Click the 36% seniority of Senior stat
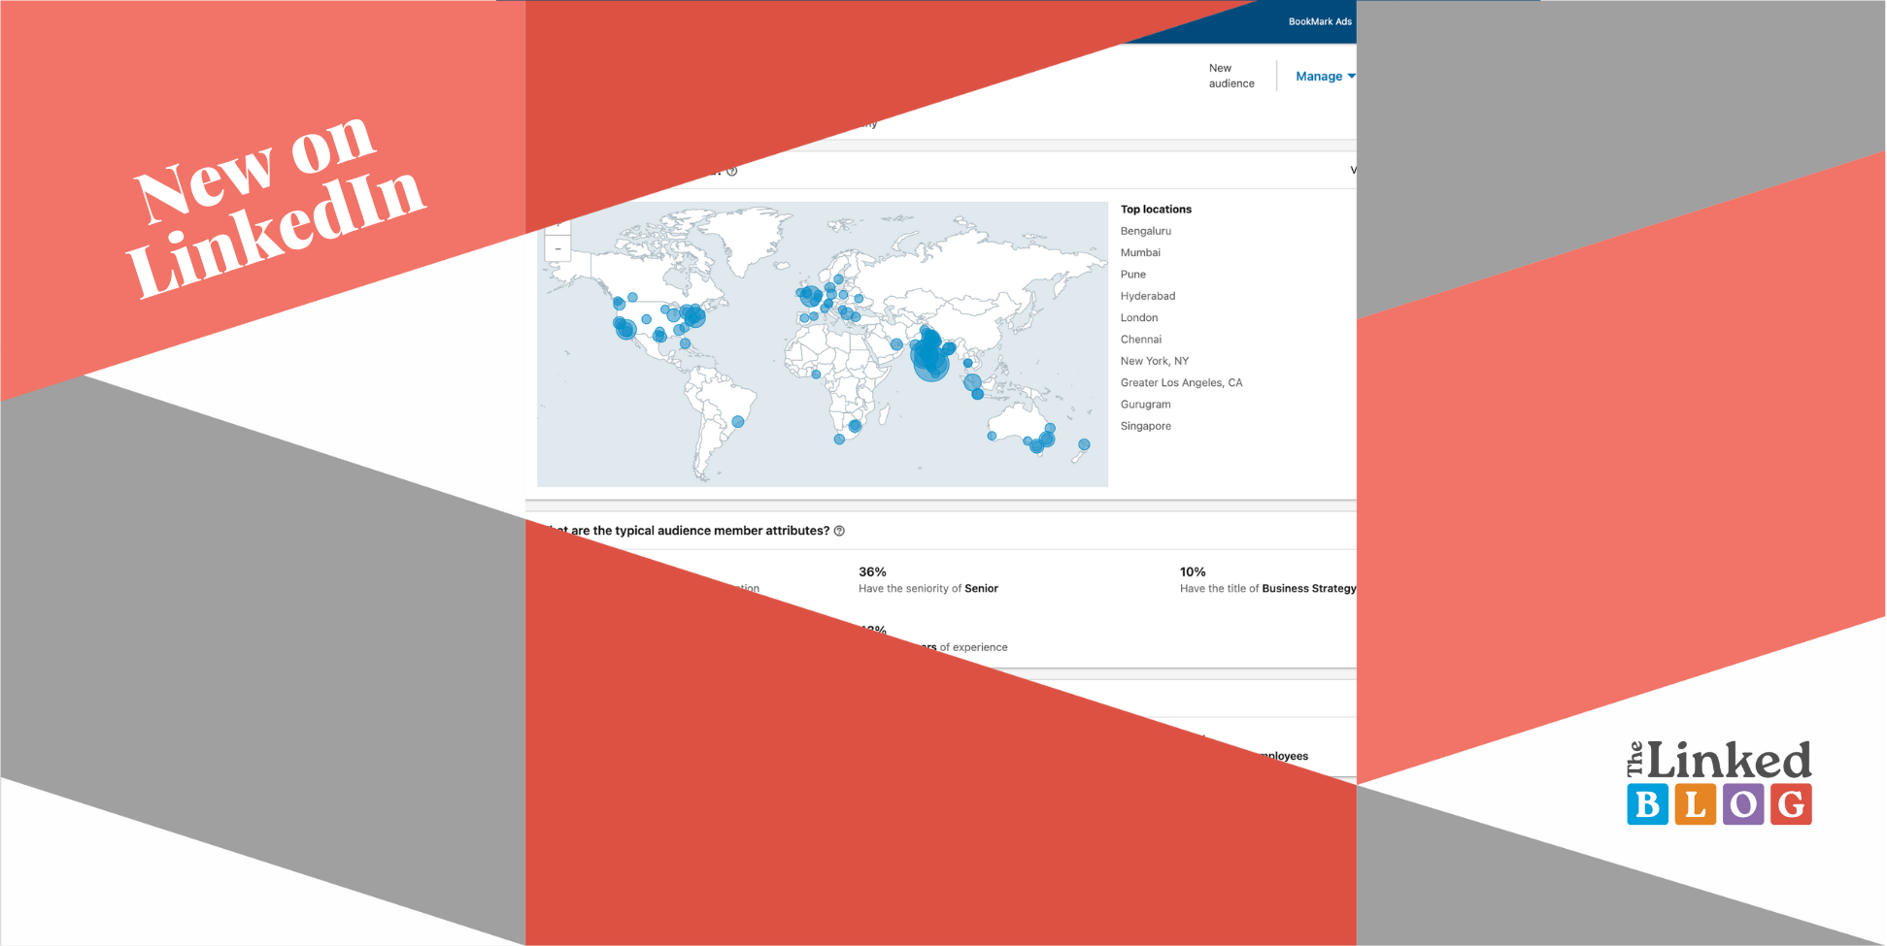 [x=928, y=580]
